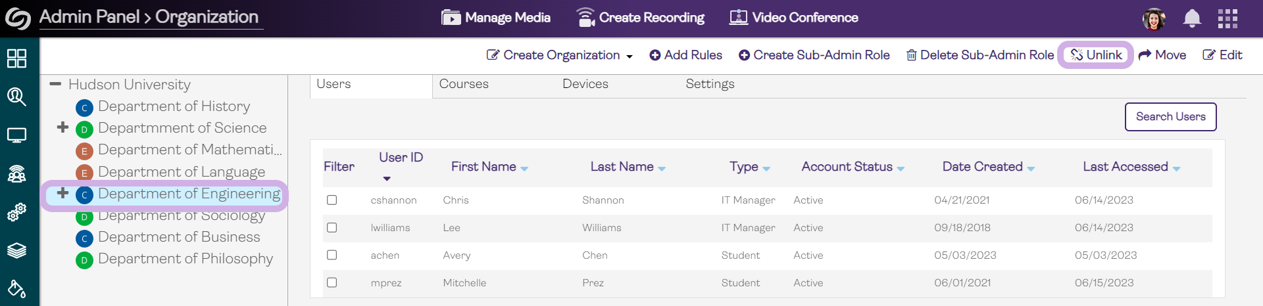Open the settings gears sidebar icon
1263x306 pixels.
point(16,212)
